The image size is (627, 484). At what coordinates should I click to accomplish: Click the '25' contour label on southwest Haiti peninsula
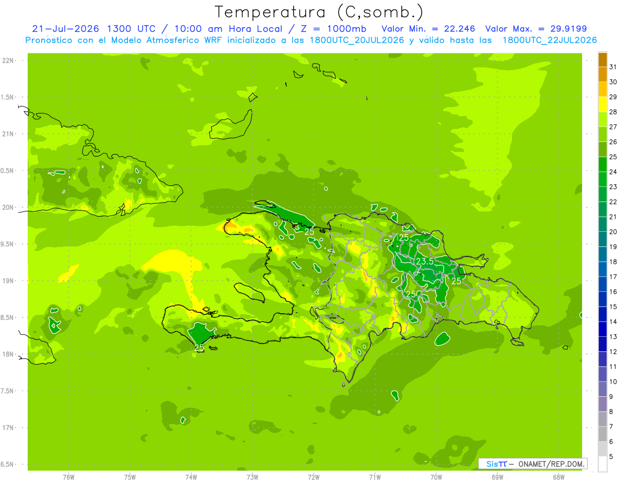pos(199,347)
